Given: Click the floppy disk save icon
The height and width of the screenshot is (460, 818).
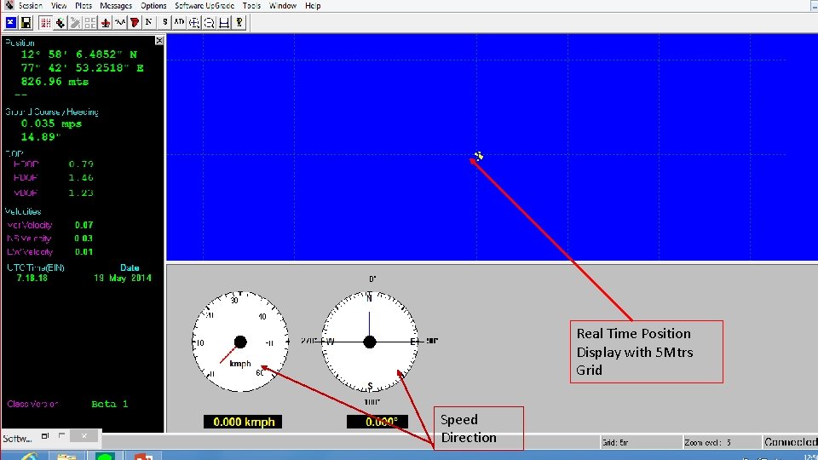Looking at the screenshot, I should (26, 22).
